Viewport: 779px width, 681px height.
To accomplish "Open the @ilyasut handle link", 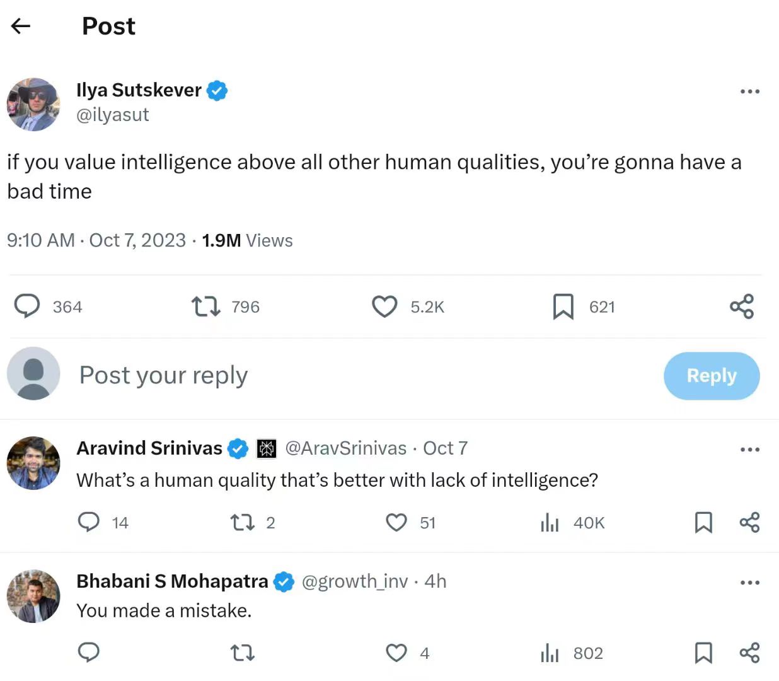I will (x=113, y=115).
